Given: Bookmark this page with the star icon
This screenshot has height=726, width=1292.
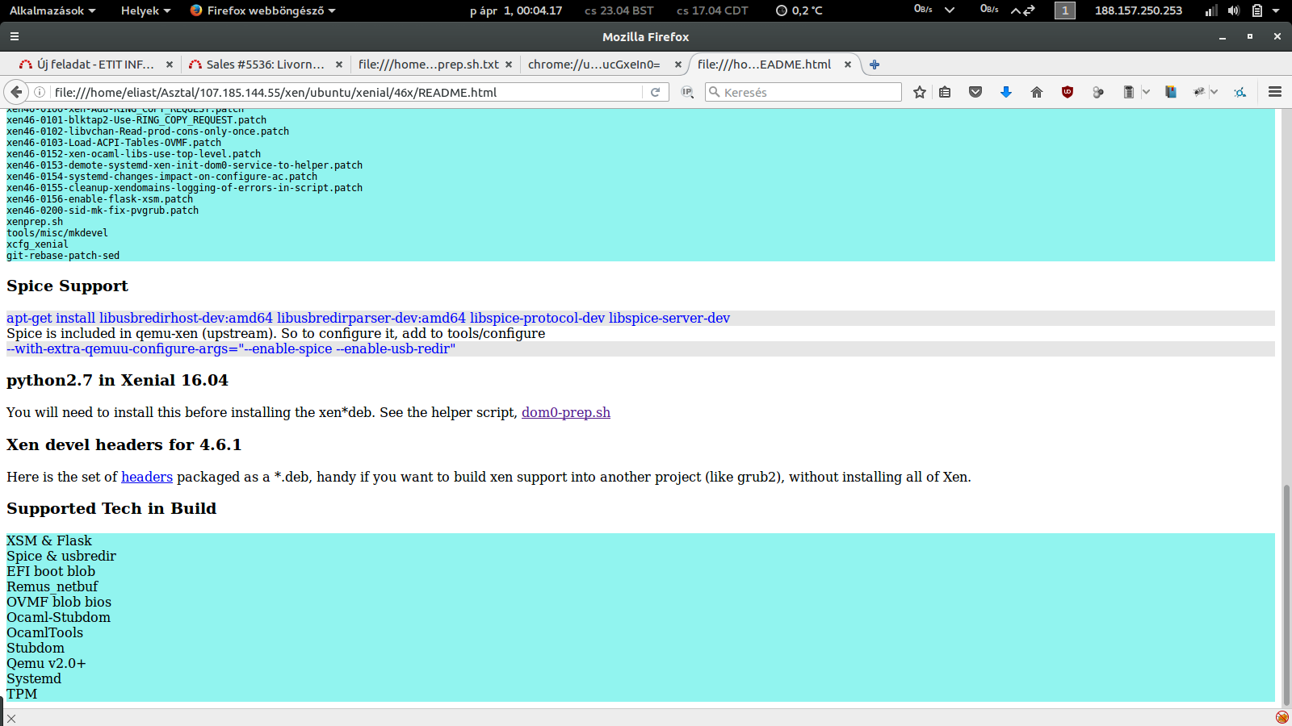Looking at the screenshot, I should (x=919, y=92).
